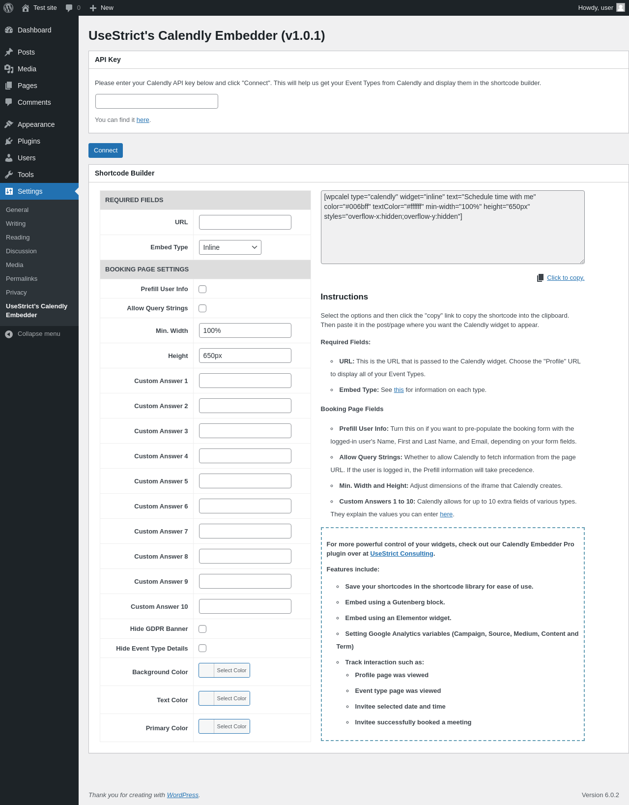Viewport: 629px width, 805px height.
Task: Click the Tools wrench icon
Action: tap(9, 175)
